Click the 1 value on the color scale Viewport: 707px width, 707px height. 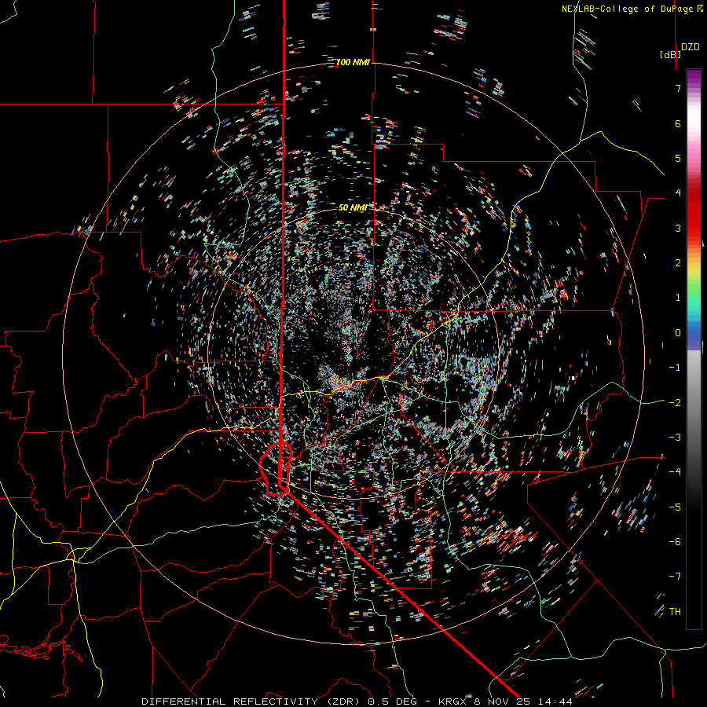[678, 298]
